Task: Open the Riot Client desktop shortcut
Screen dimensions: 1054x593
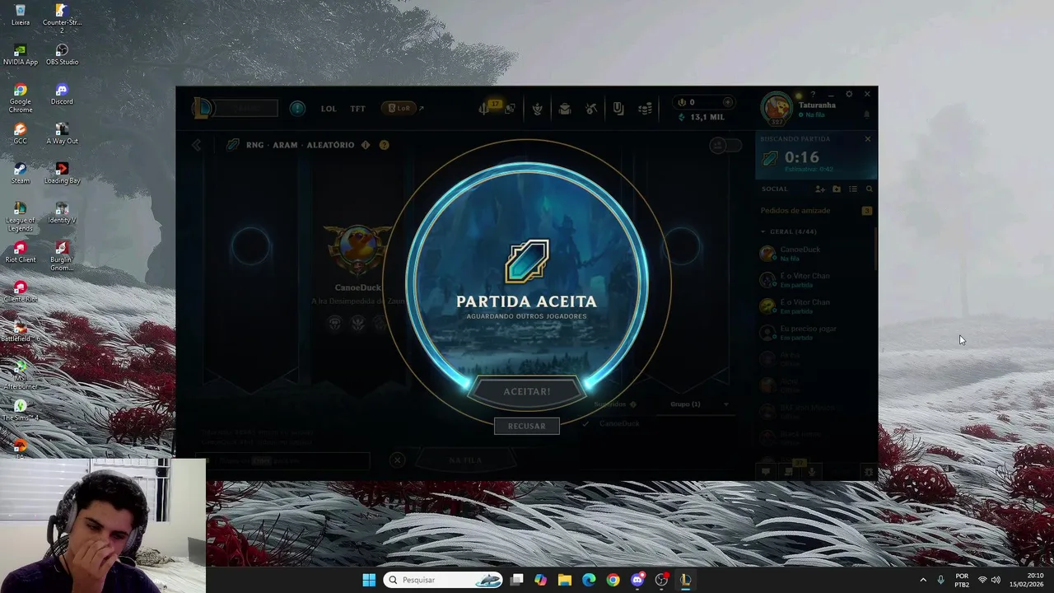Action: [x=21, y=252]
